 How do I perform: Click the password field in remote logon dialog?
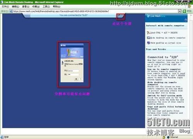(73, 75)
